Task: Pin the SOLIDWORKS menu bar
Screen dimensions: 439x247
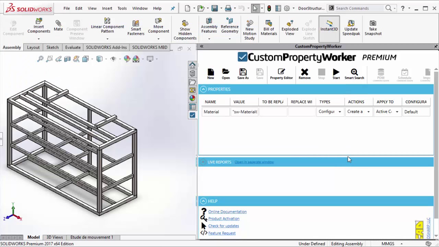Action: pyautogui.click(x=173, y=8)
